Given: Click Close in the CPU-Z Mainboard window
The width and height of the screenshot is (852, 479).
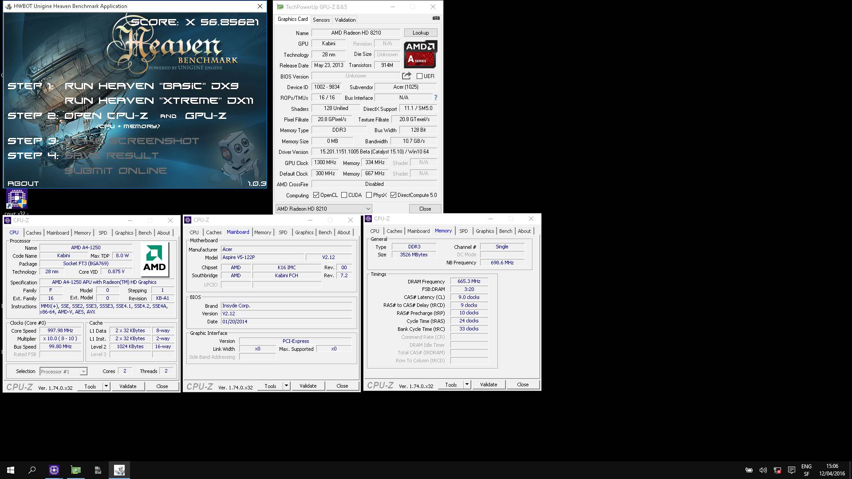Looking at the screenshot, I should click(x=342, y=386).
